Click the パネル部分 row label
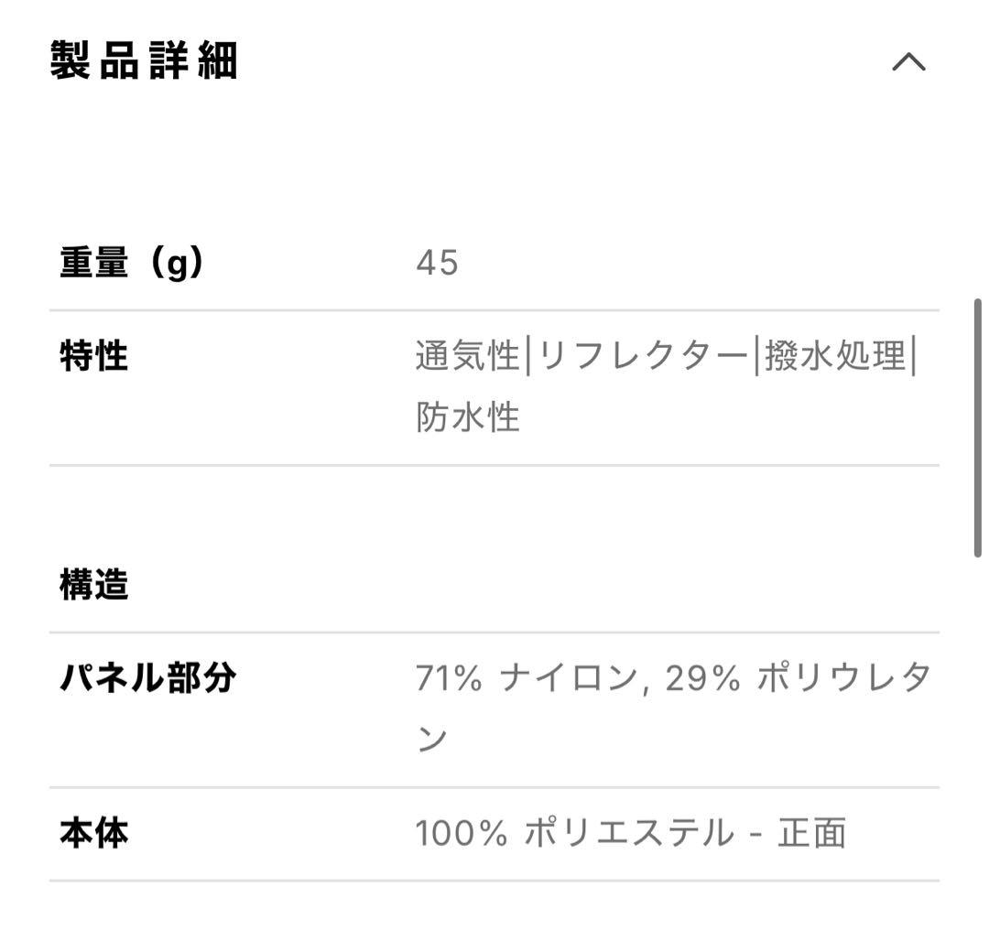The height and width of the screenshot is (930, 989). (148, 678)
